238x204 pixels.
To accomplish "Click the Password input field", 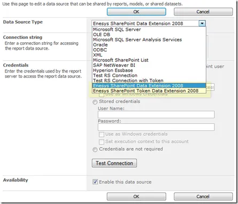I will (156, 127).
